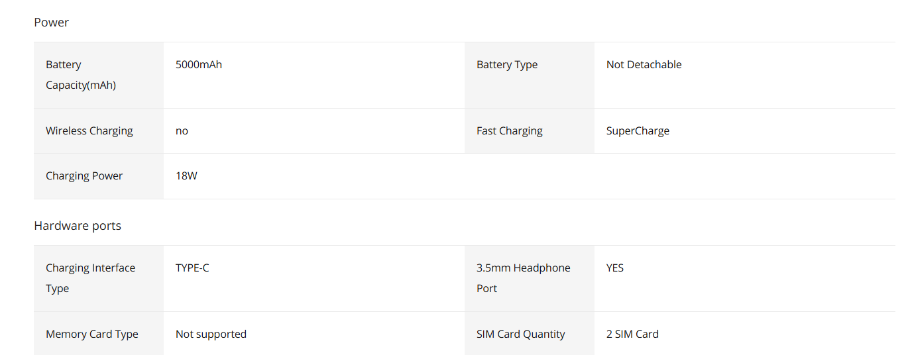The height and width of the screenshot is (355, 910).
Task: Select the Charging Power label
Action: 84,176
